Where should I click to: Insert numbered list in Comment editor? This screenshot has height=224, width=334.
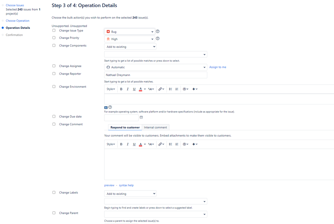pyautogui.click(x=177, y=144)
